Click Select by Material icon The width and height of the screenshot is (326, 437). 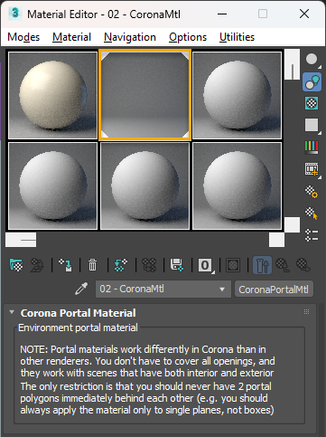click(312, 214)
